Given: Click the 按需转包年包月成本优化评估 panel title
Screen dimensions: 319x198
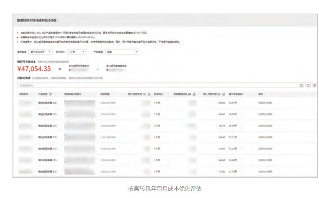Looking at the screenshot, I should pos(37,20).
